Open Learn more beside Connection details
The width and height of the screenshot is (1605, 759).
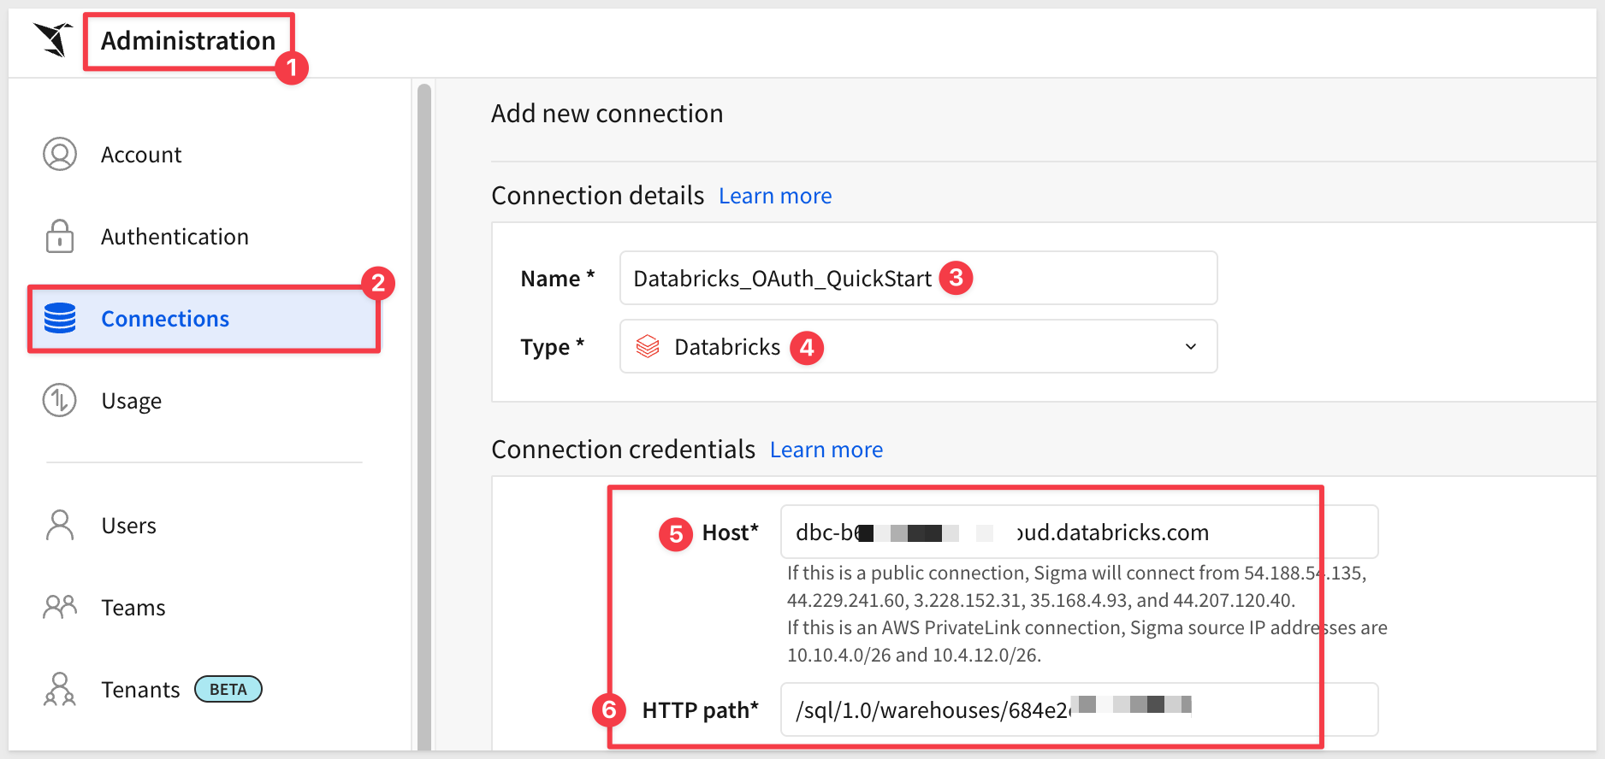click(774, 196)
